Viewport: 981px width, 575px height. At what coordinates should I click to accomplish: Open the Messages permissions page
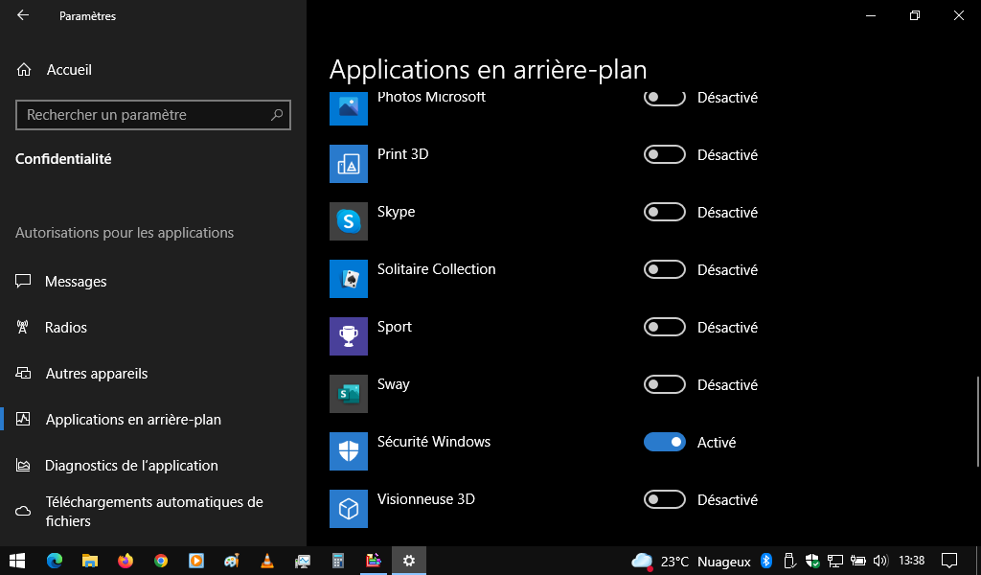pyautogui.click(x=76, y=282)
